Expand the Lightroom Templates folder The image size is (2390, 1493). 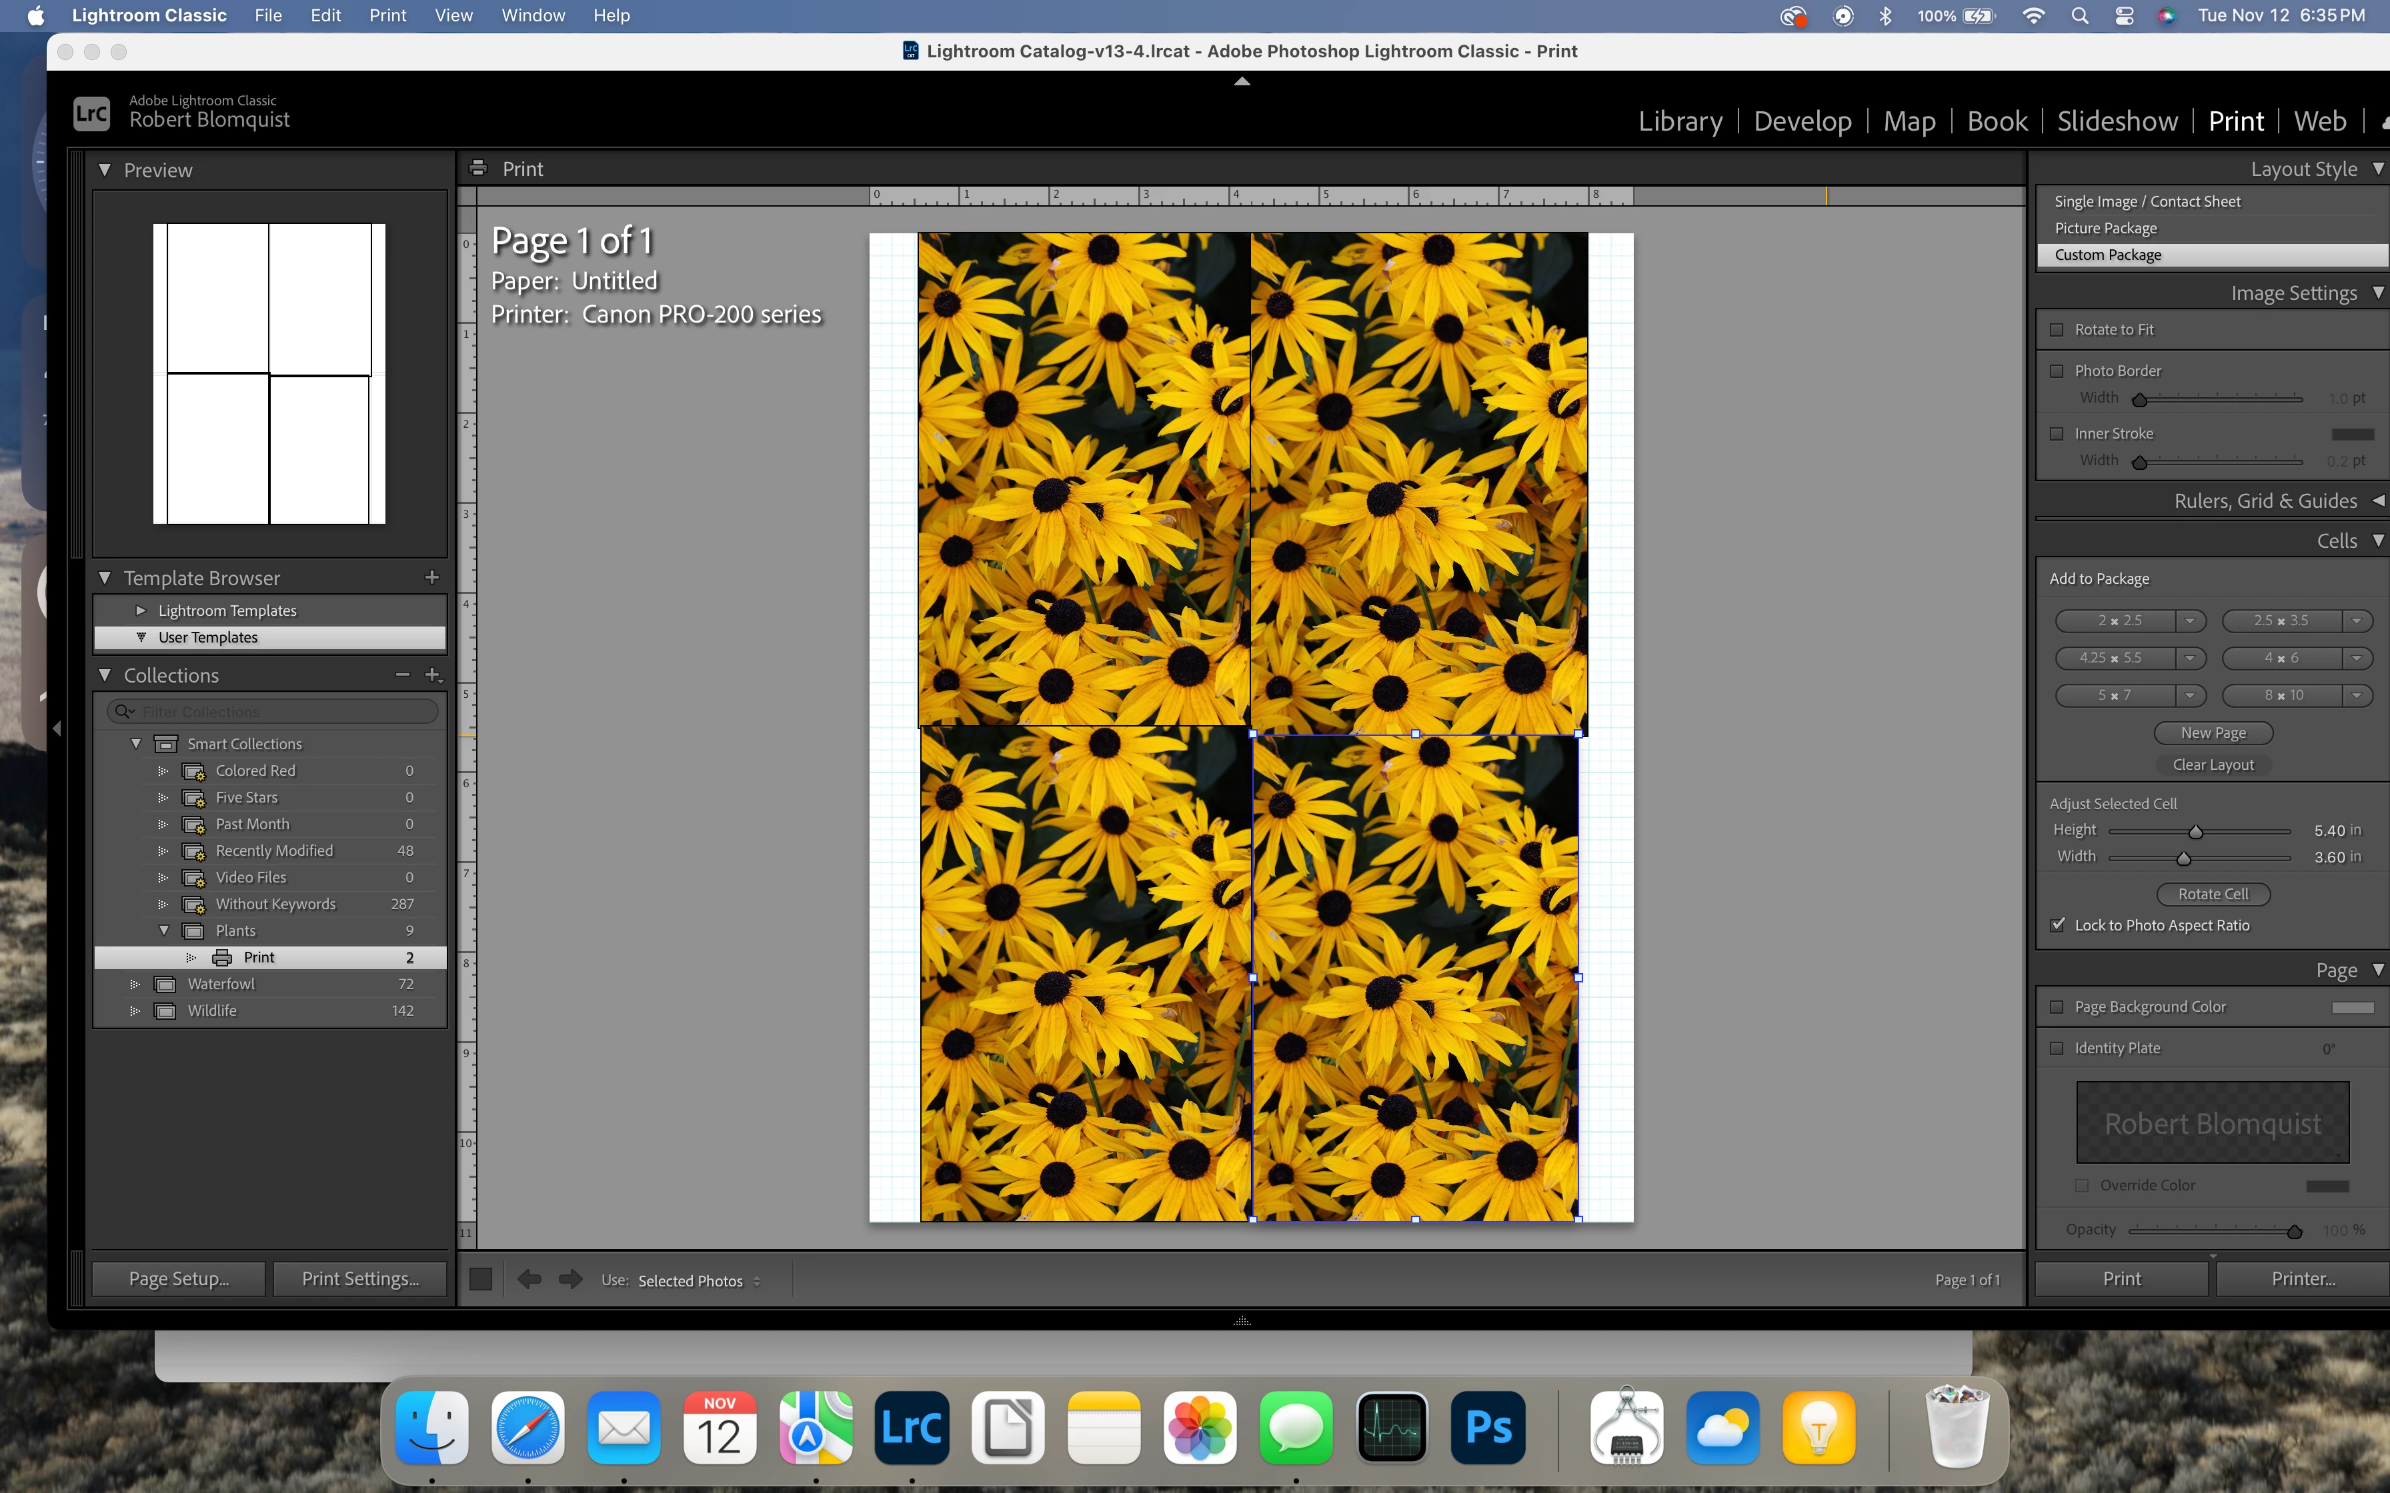[140, 611]
